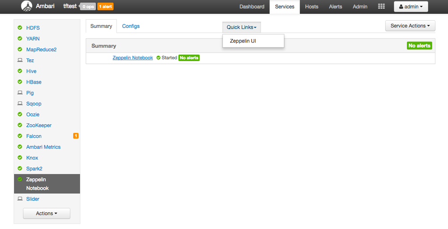Open the Falcon service
This screenshot has height=229, width=448.
34,136
